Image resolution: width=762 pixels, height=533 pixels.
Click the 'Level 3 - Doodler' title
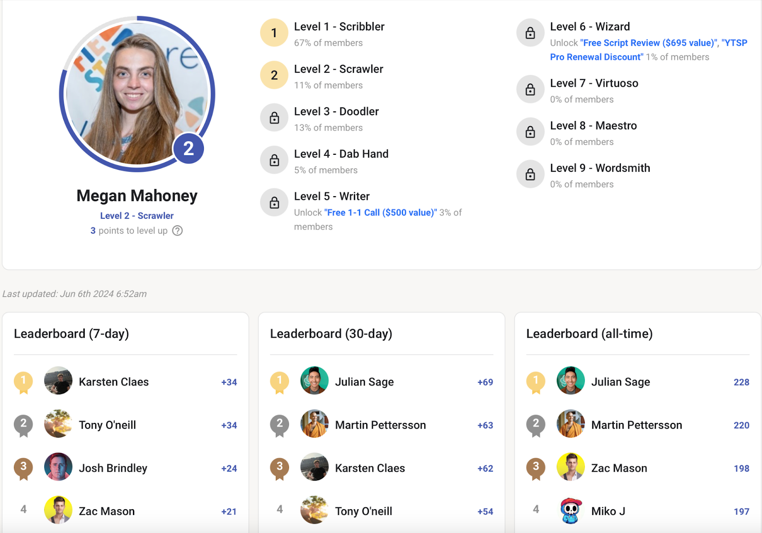(x=336, y=111)
